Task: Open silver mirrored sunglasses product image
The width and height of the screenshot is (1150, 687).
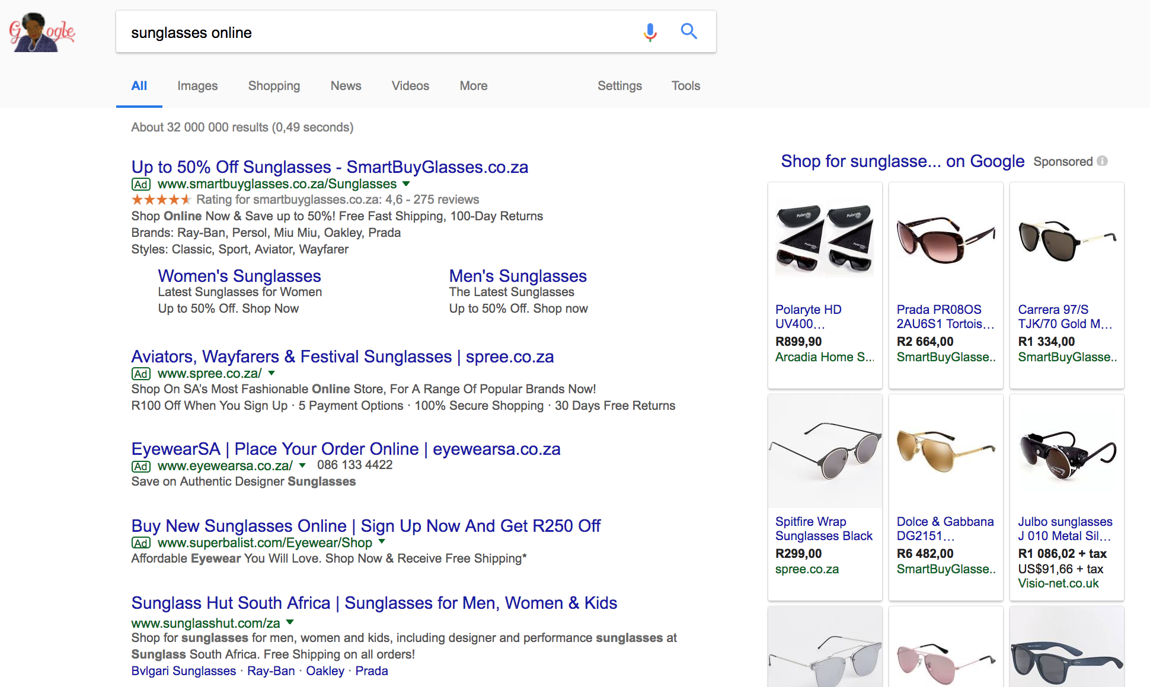Action: pos(825,647)
